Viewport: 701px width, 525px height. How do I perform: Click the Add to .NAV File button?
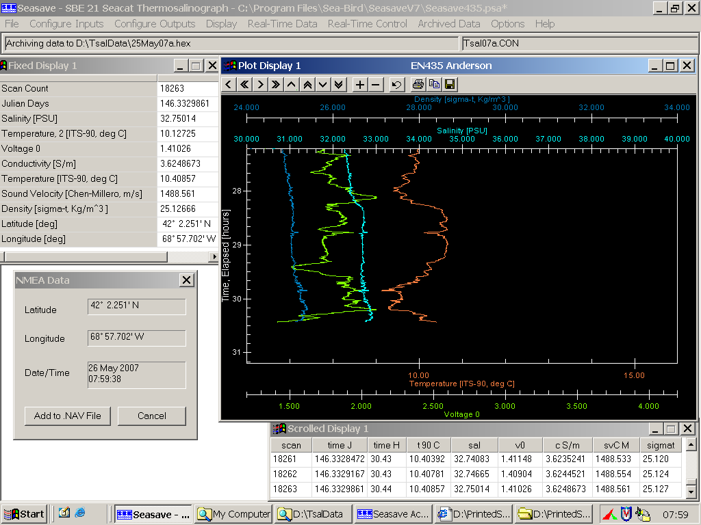(x=67, y=416)
